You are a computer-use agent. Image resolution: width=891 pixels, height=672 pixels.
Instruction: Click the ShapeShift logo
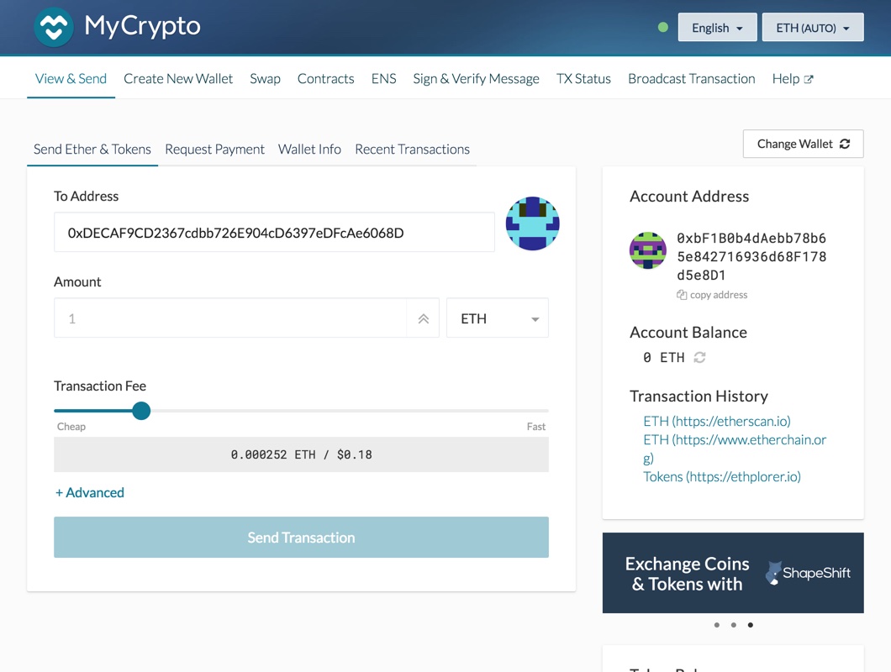coord(808,573)
